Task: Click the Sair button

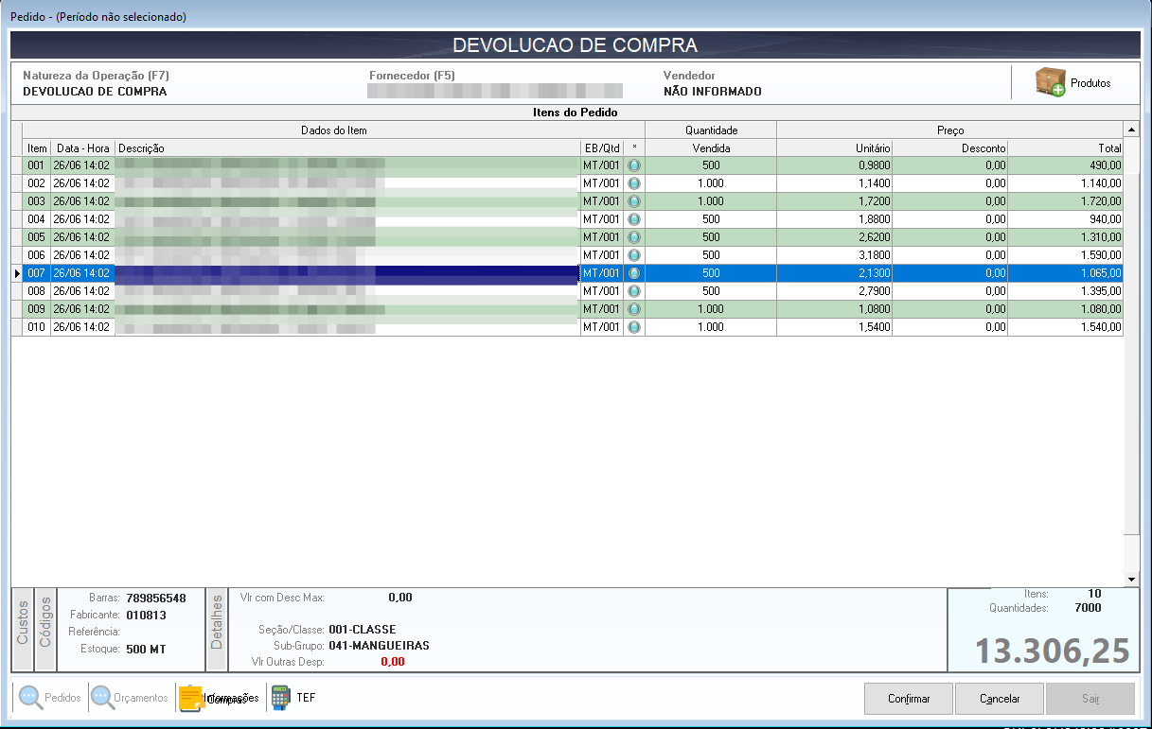Action: [1090, 699]
